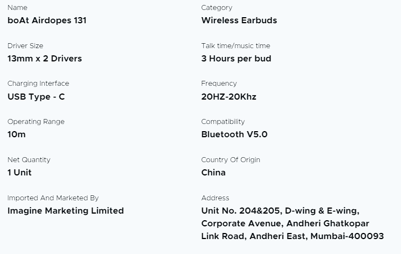401x254 pixels.
Task: Click the 'Charging Interface' label
Action: (38, 84)
